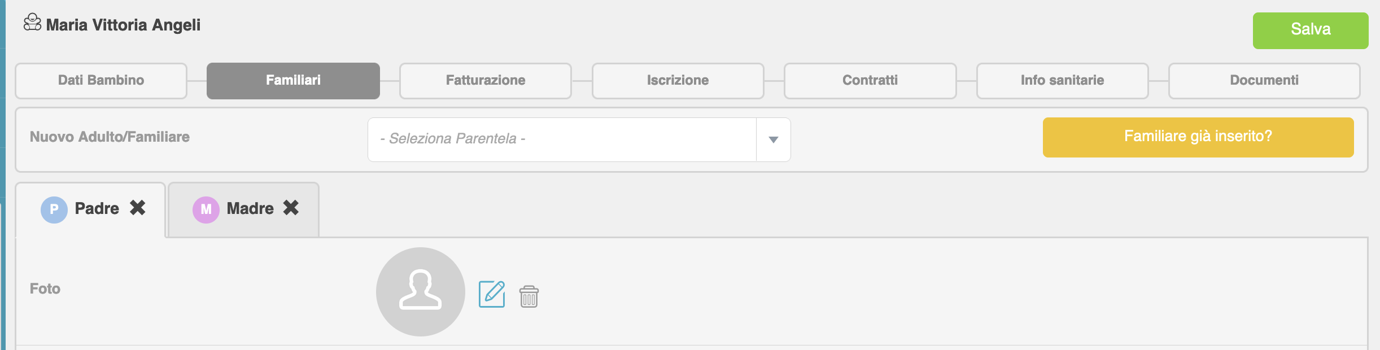This screenshot has width=1380, height=350.
Task: Click the edit photo pencil icon
Action: pyautogui.click(x=492, y=294)
